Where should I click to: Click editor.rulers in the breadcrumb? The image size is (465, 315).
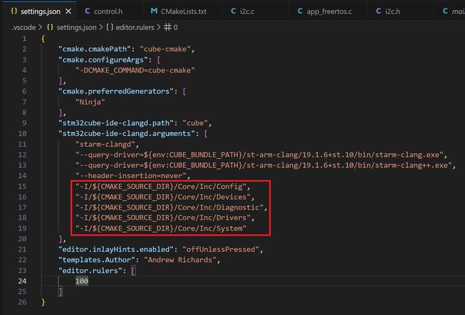(x=135, y=27)
